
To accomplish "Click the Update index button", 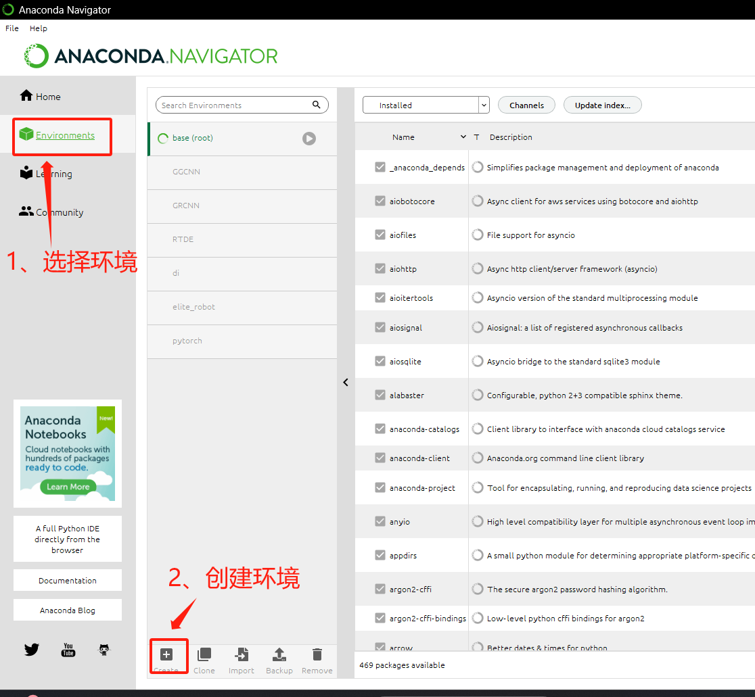I will [602, 105].
